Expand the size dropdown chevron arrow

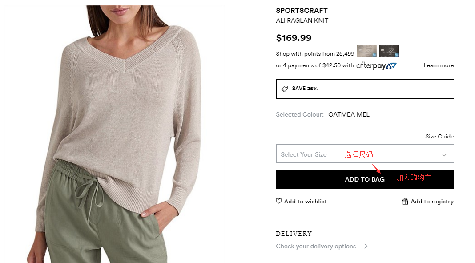pyautogui.click(x=444, y=155)
